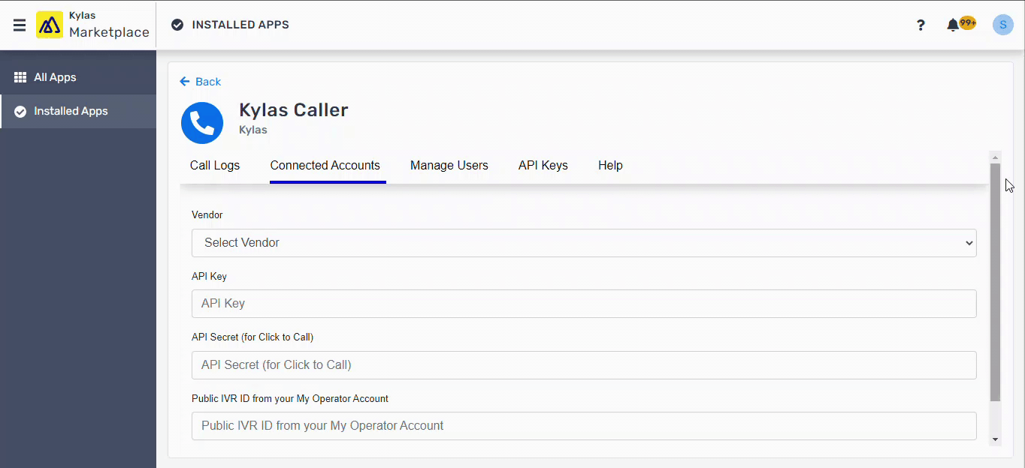Screen dimensions: 1025x468
Task: Click the vertical scrollbar thumb
Action: pyautogui.click(x=996, y=283)
